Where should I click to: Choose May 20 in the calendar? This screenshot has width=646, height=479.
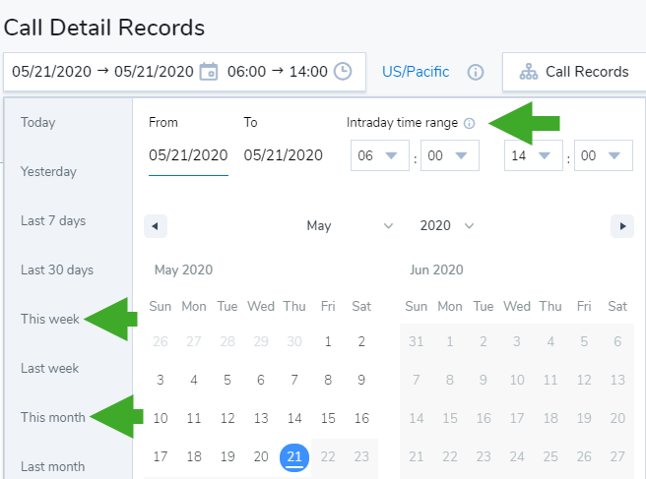point(261,456)
